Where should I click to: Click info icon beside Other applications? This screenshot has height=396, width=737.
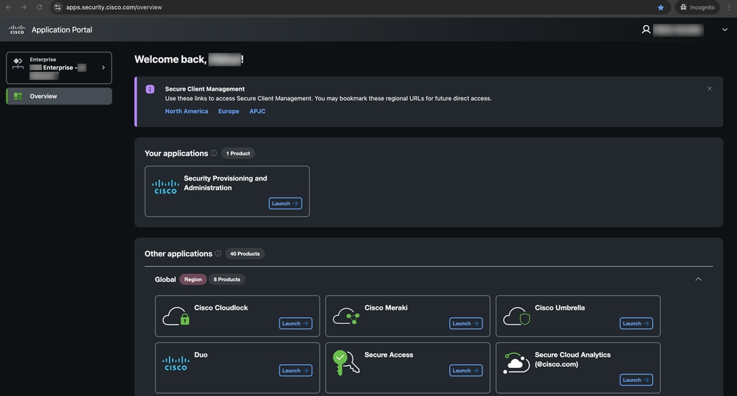(218, 254)
